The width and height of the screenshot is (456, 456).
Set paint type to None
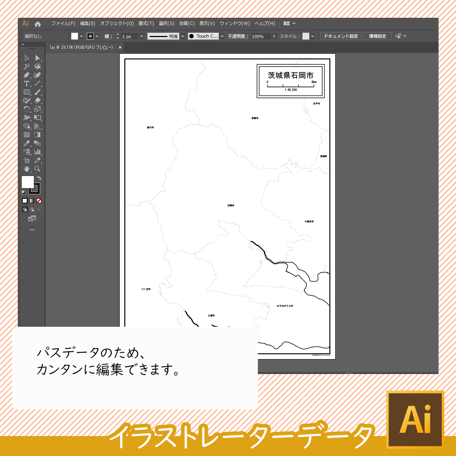(39, 201)
